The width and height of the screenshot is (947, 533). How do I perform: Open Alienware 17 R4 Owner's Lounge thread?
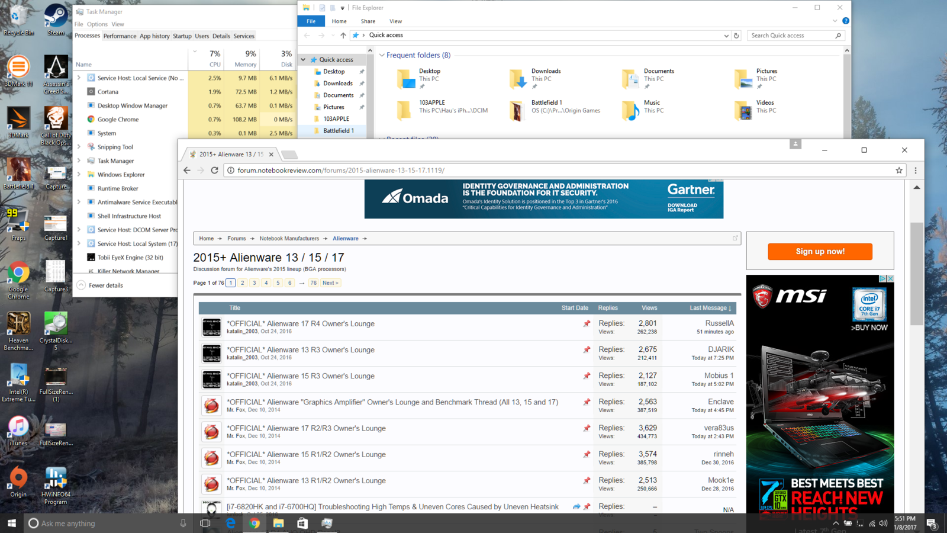(301, 324)
